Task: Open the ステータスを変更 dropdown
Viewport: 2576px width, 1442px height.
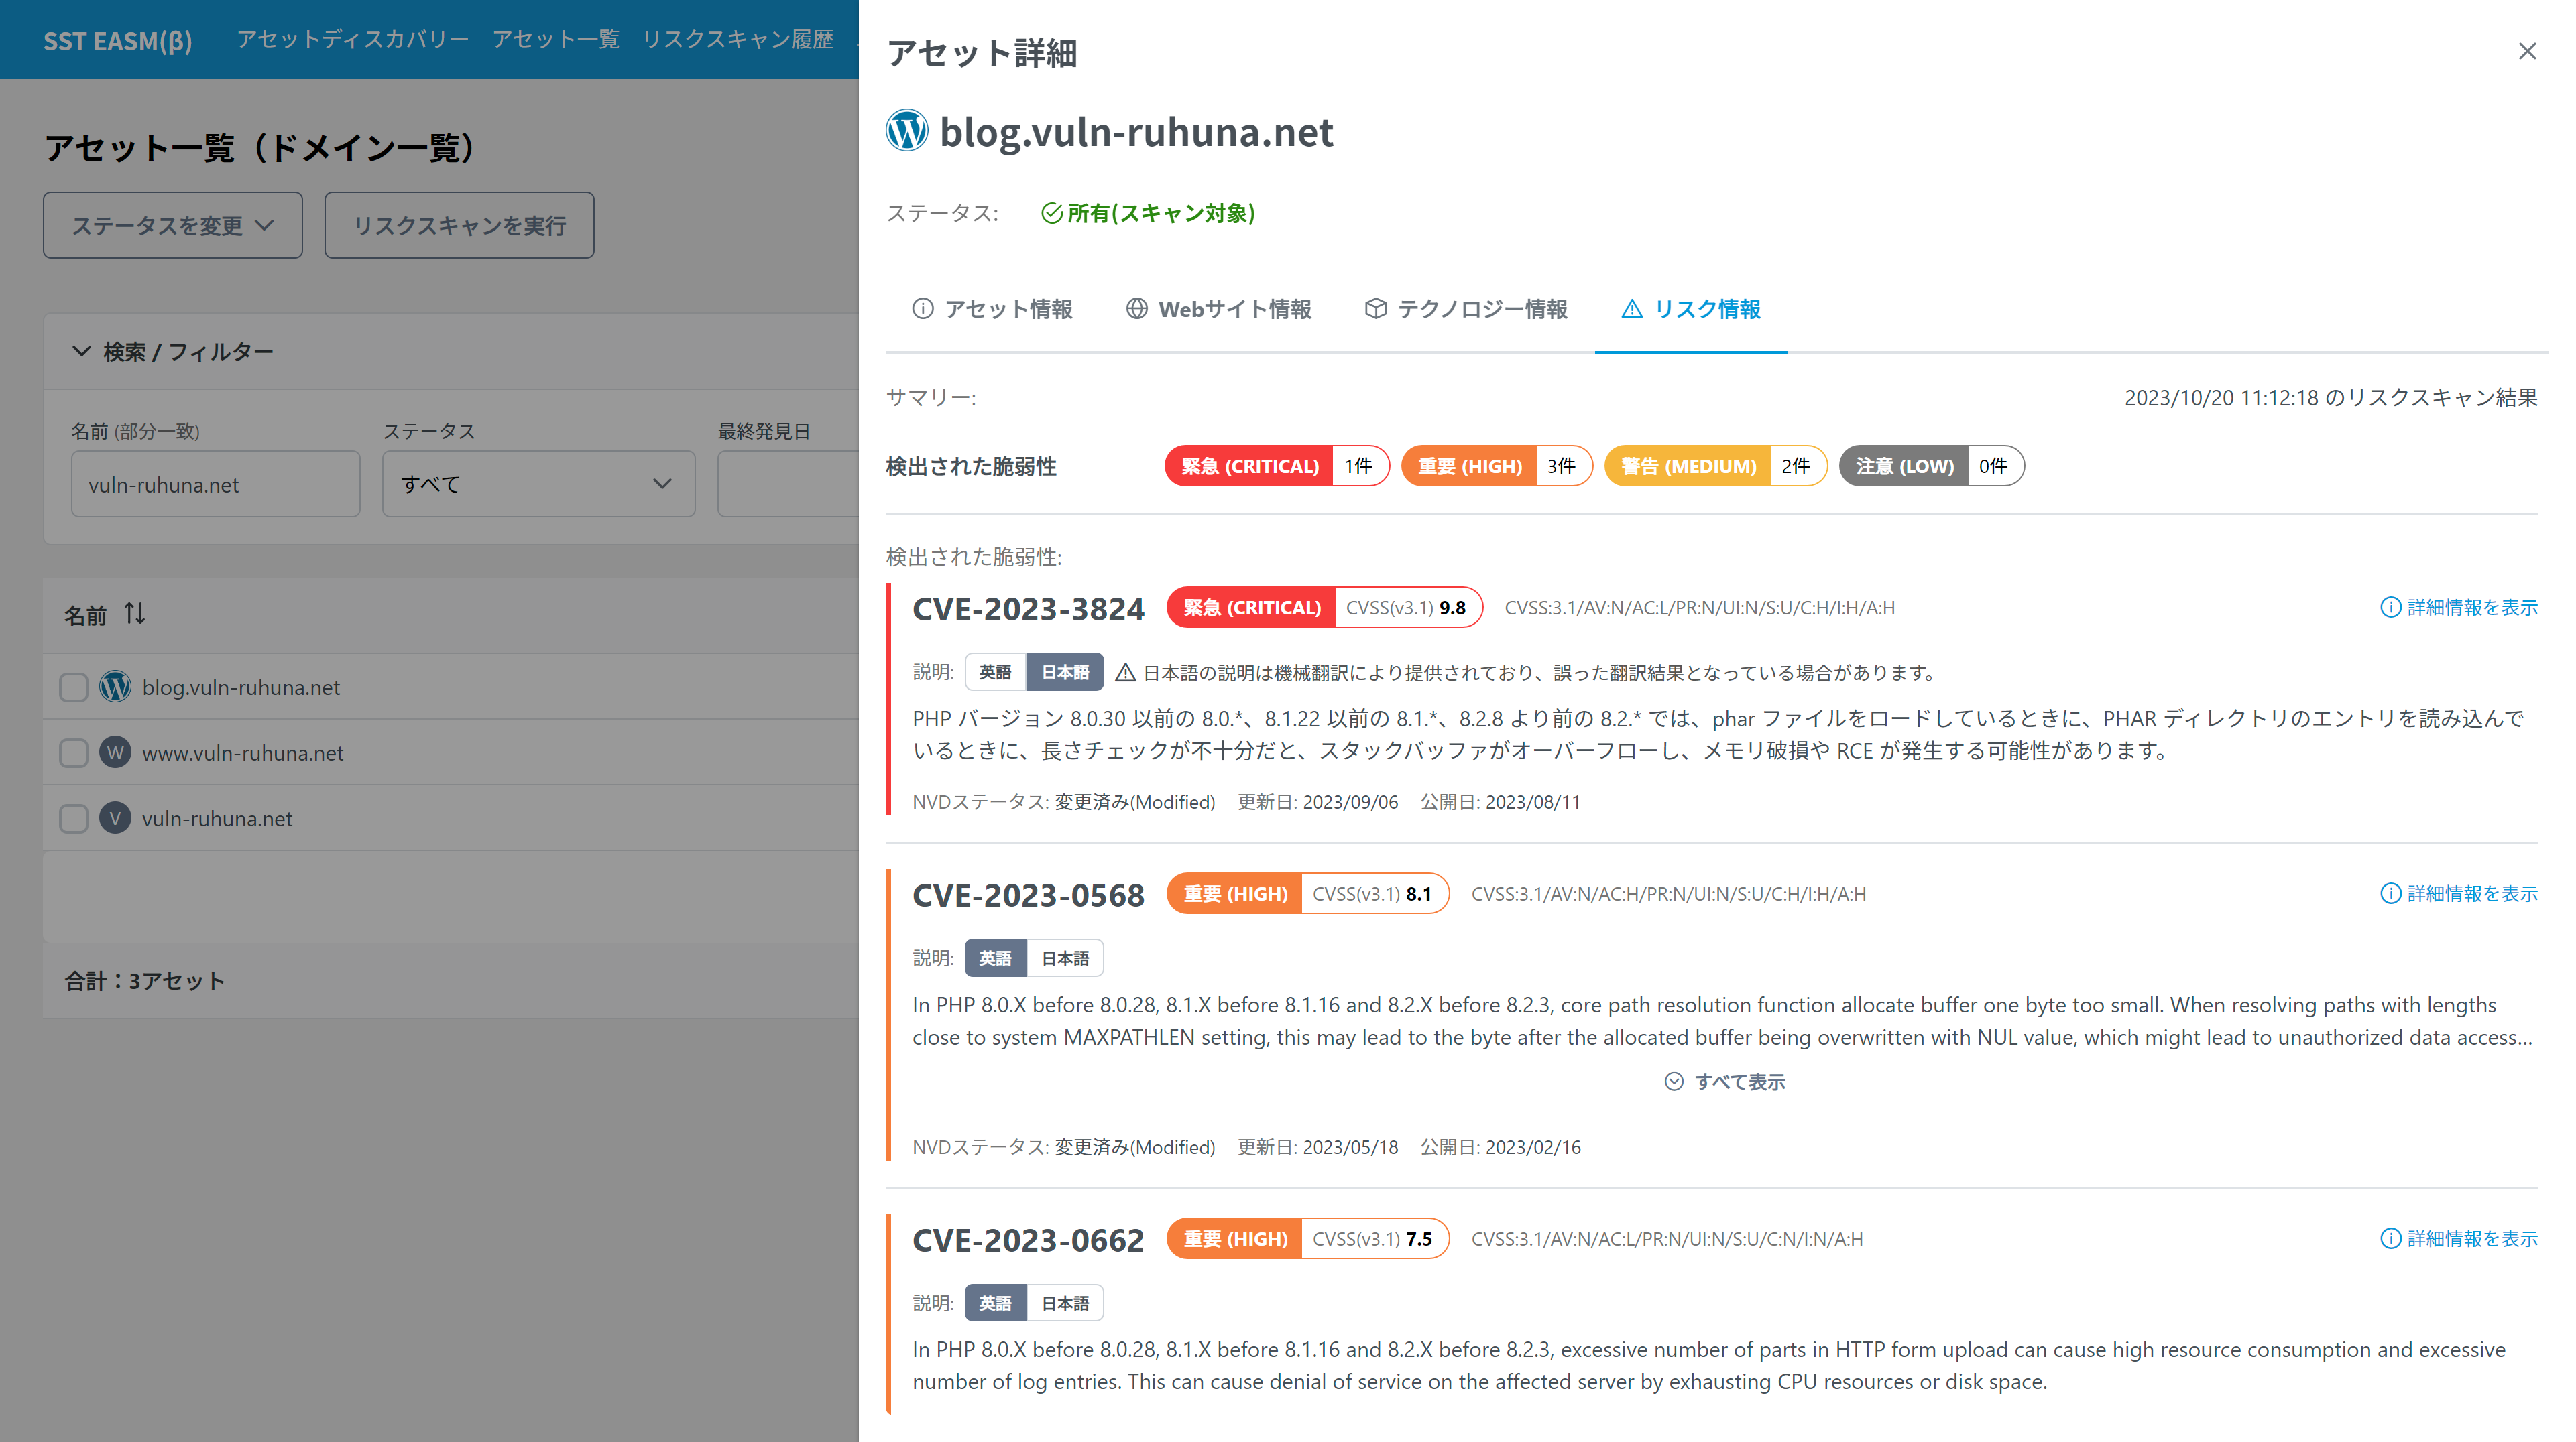Action: click(172, 225)
